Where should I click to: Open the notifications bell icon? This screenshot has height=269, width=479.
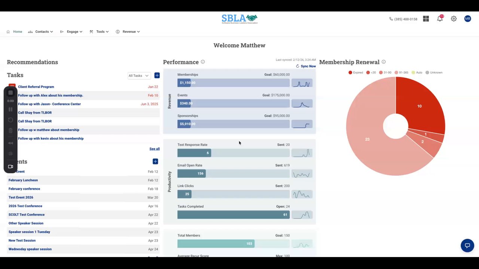[x=440, y=19]
